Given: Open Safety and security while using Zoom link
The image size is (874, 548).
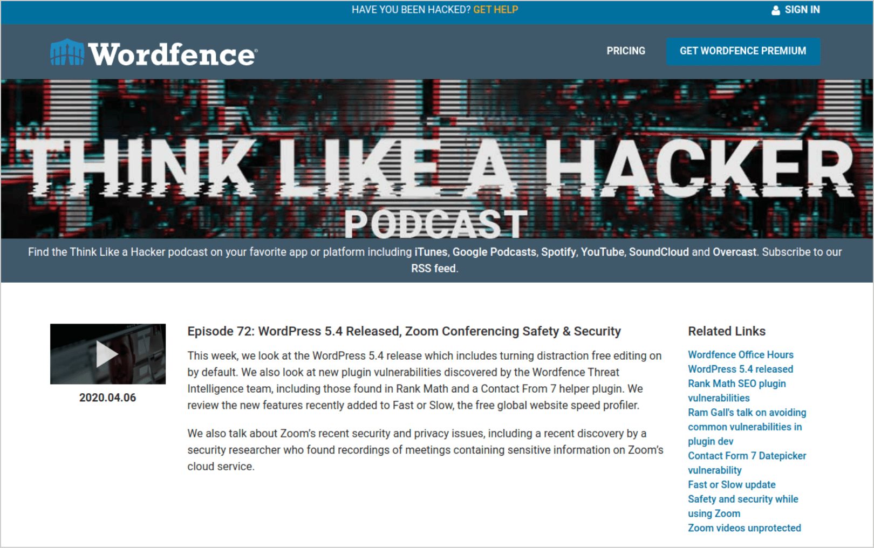Looking at the screenshot, I should coord(743,506).
